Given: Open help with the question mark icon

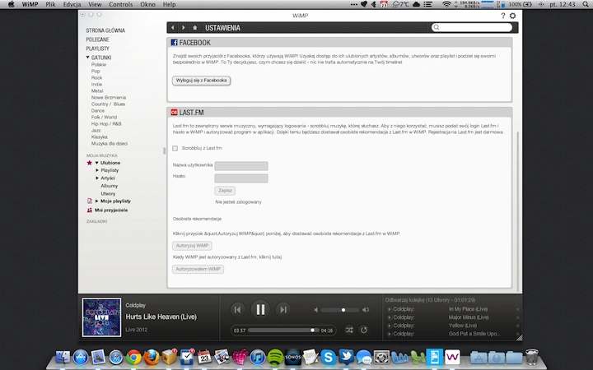Looking at the screenshot, I should tap(503, 16).
